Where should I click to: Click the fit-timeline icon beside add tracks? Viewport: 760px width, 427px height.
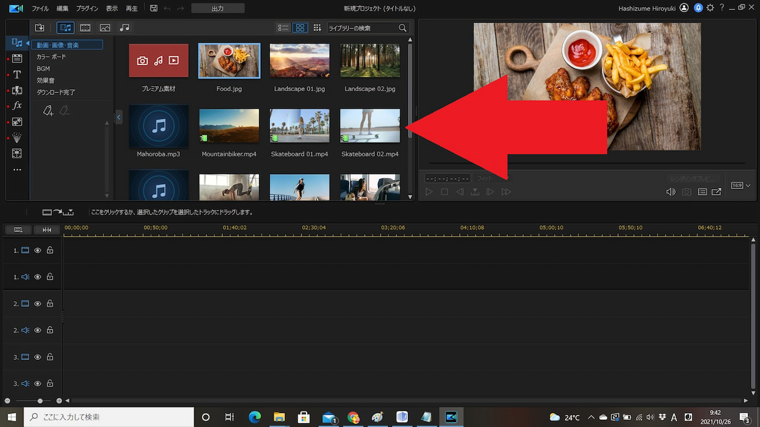[x=47, y=230]
